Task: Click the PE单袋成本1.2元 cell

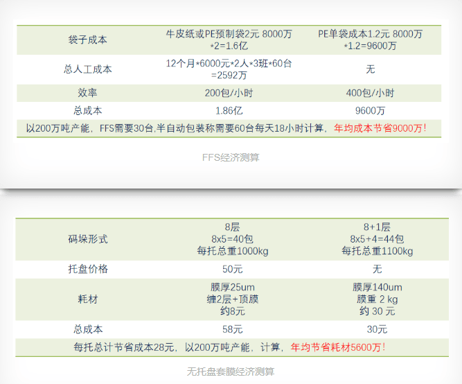Action: [370, 40]
